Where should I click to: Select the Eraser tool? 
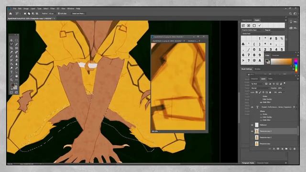(x=16, y=60)
